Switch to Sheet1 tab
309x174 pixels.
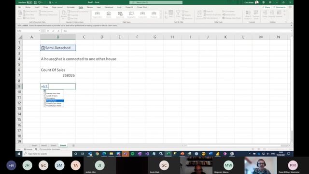(34, 145)
